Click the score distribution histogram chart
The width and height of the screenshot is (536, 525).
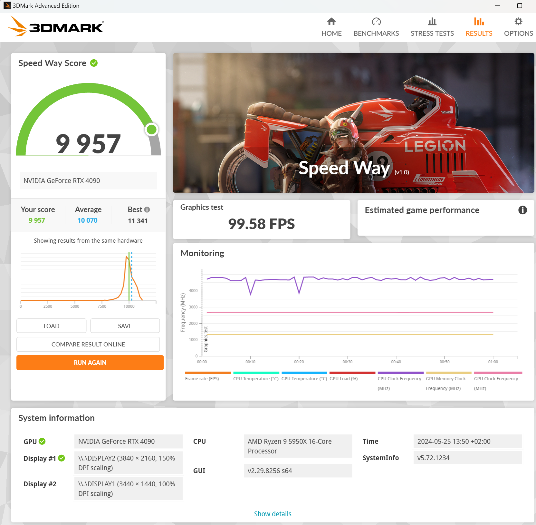pos(88,280)
